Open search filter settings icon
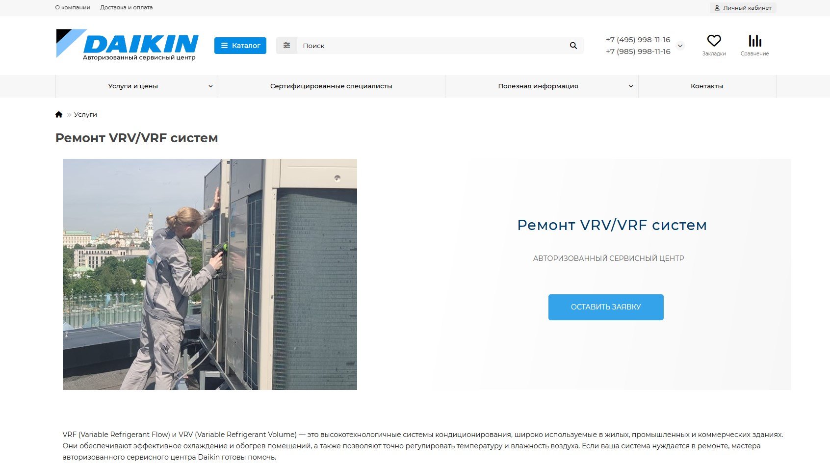 pos(286,46)
